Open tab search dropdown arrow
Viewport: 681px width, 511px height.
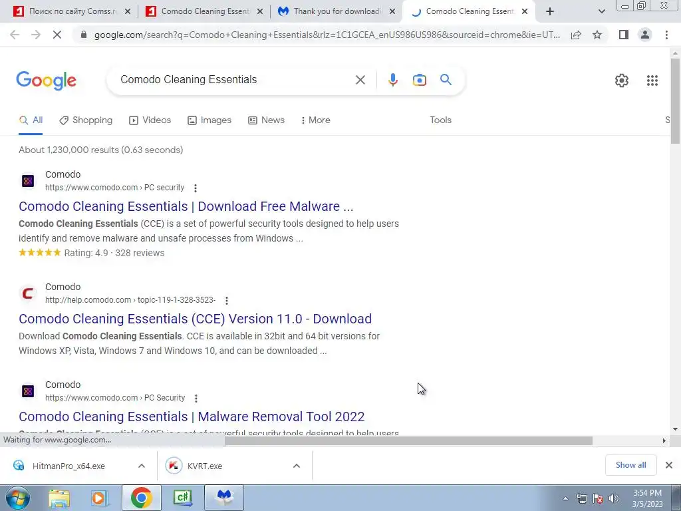click(x=601, y=12)
